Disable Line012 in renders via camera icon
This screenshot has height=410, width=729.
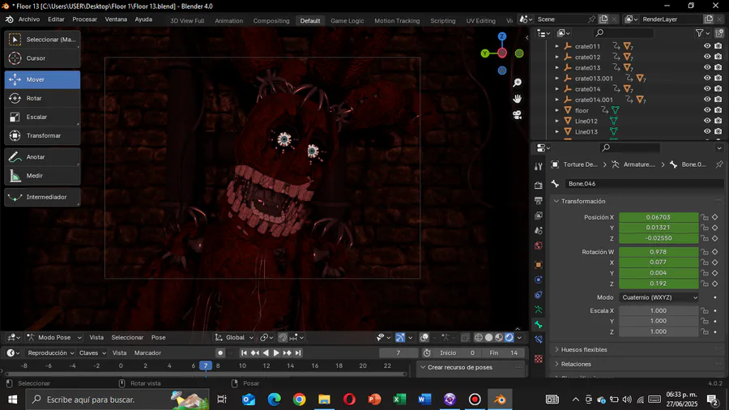click(x=718, y=121)
